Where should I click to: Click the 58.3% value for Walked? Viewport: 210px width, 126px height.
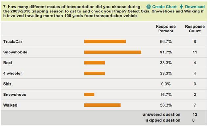click(166, 105)
